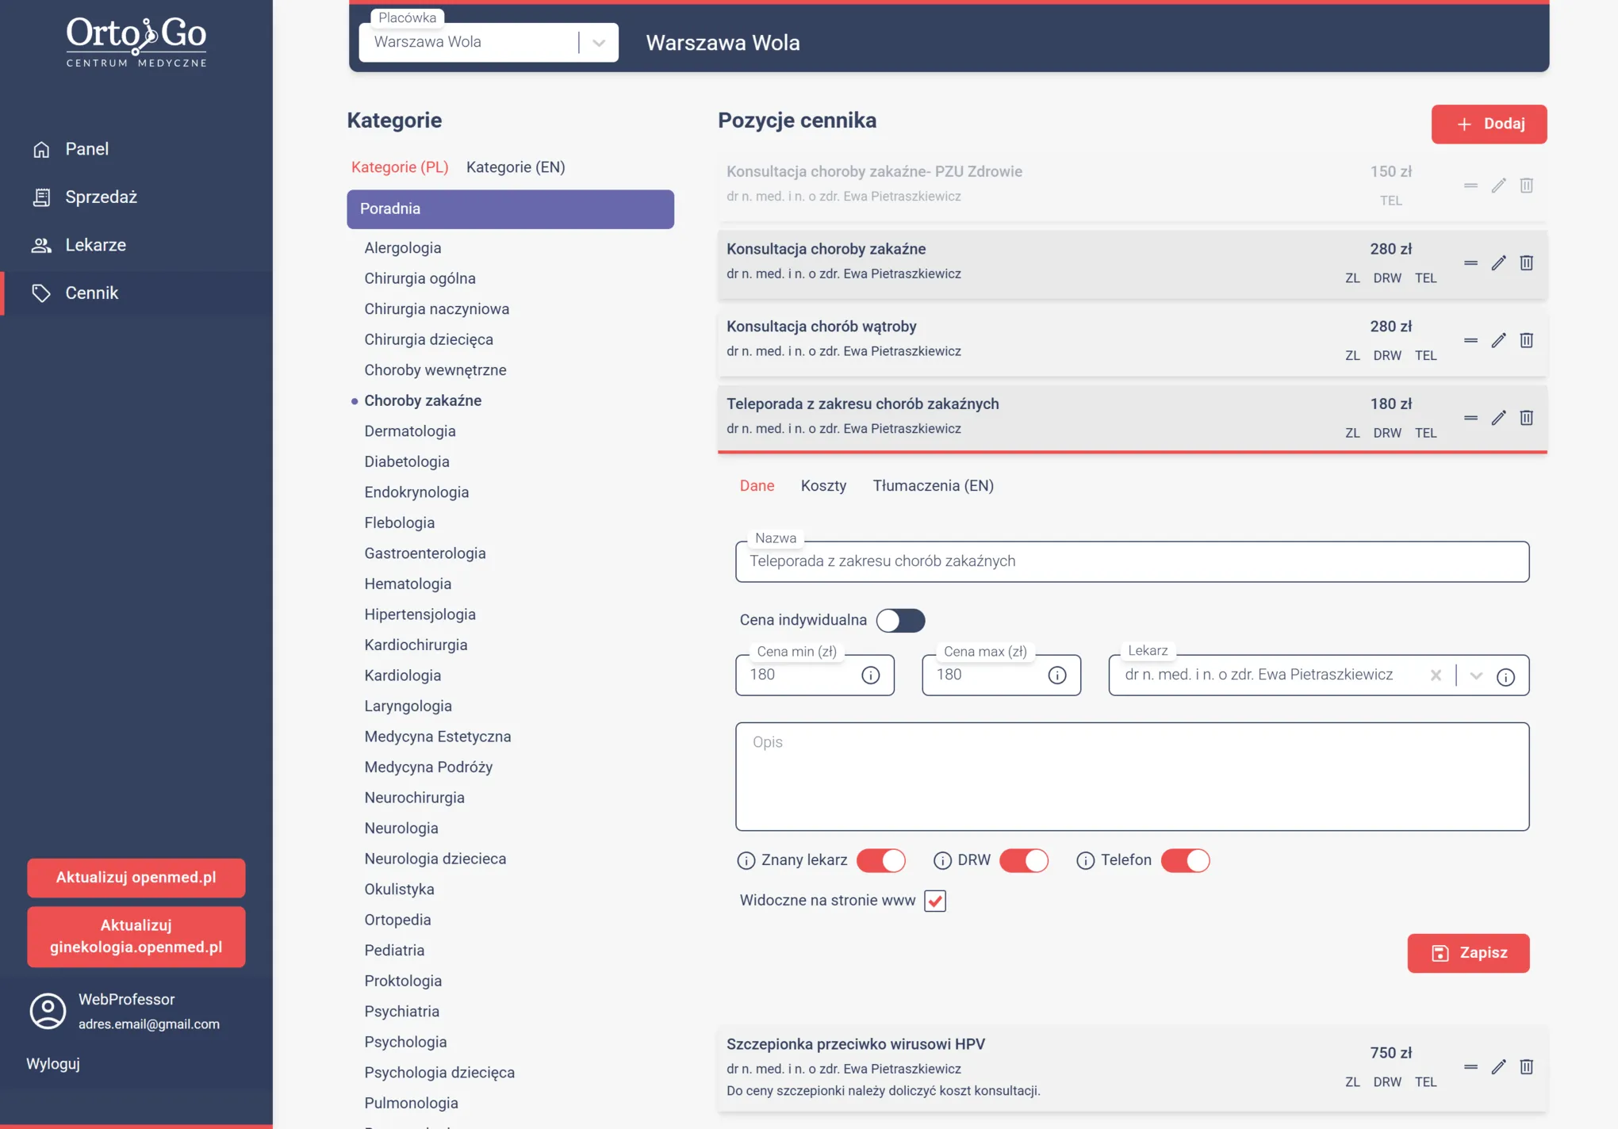Click the pencil edit icon for Konsultacja chorób wątroby
1618x1129 pixels.
[1497, 340]
